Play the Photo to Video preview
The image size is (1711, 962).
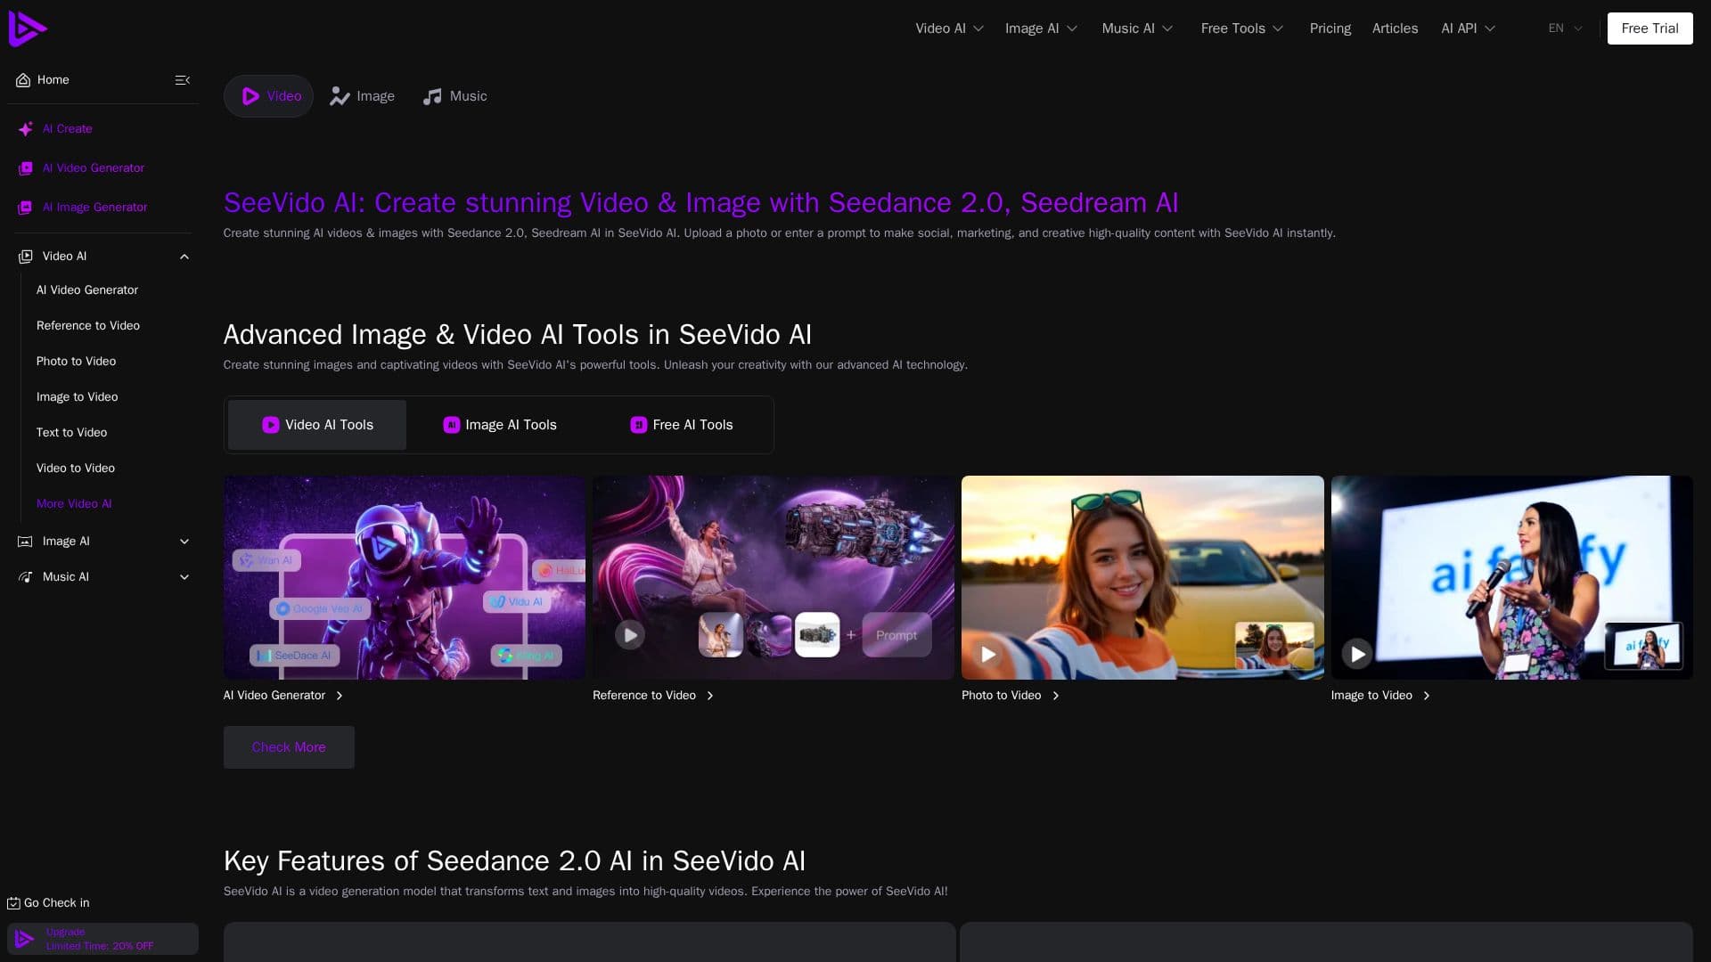click(x=988, y=655)
